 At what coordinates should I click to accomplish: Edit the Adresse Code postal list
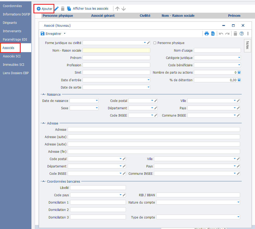124,159
